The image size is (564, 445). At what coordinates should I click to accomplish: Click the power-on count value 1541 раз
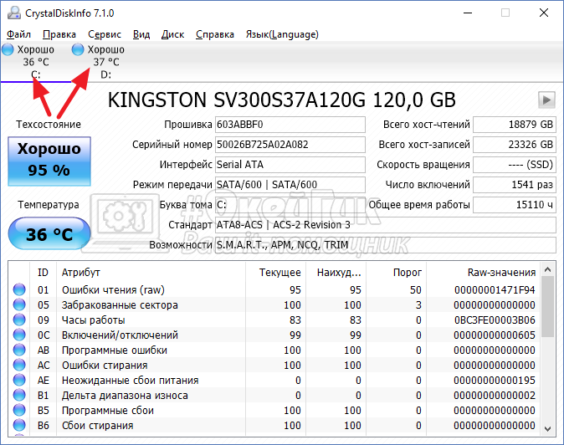pos(515,185)
